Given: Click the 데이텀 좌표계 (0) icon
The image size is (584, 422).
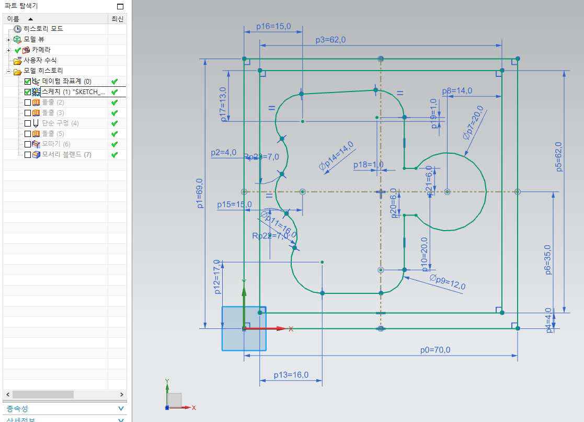Looking at the screenshot, I should coord(36,81).
